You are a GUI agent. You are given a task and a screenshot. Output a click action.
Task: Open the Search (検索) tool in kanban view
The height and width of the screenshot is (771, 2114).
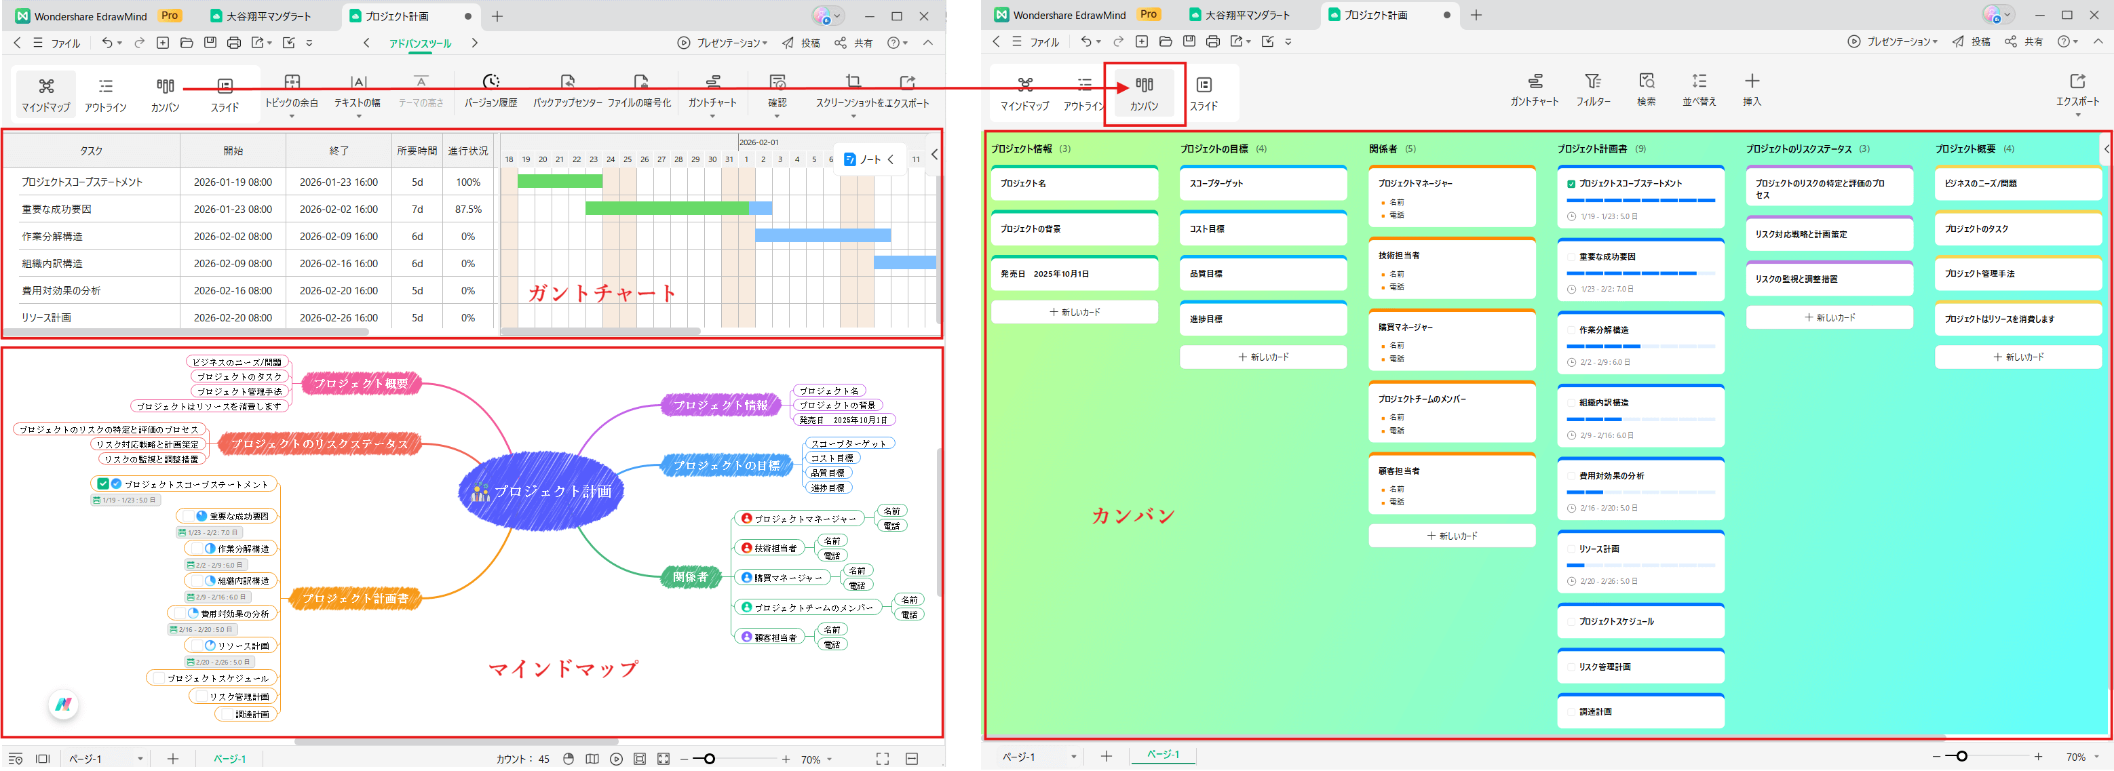point(1647,81)
